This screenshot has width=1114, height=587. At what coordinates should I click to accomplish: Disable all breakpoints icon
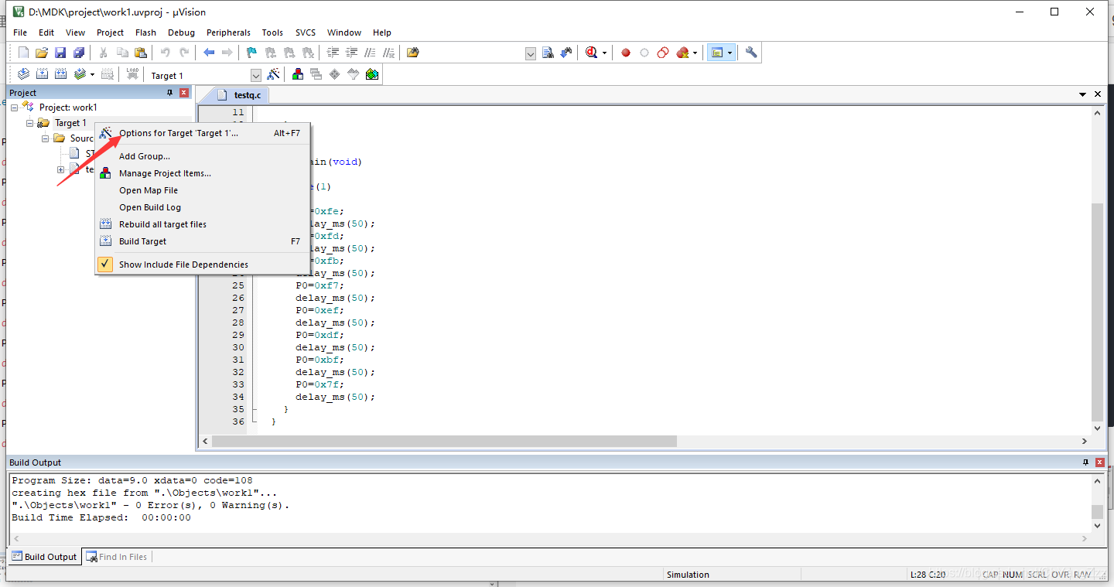(663, 53)
